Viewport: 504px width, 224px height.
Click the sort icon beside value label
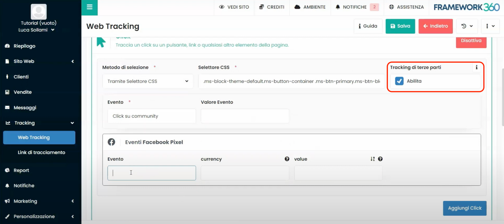point(372,159)
